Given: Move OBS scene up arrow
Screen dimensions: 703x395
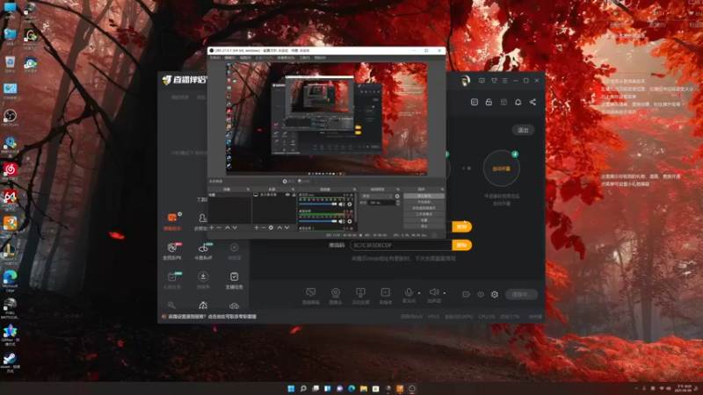Looking at the screenshot, I should pyautogui.click(x=227, y=228).
